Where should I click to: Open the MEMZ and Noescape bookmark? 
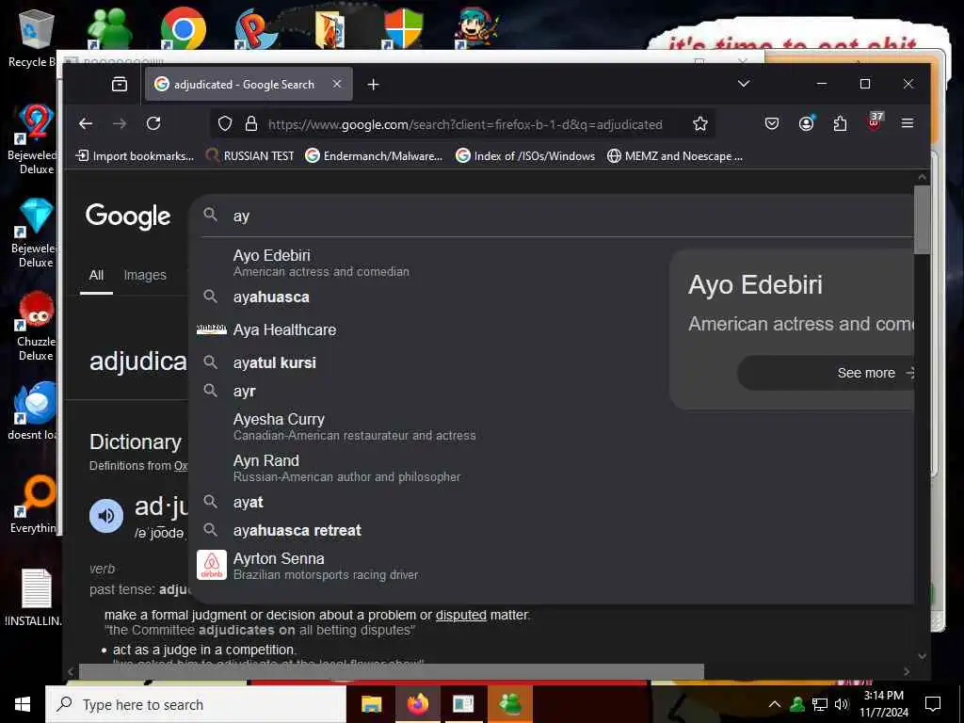(675, 156)
